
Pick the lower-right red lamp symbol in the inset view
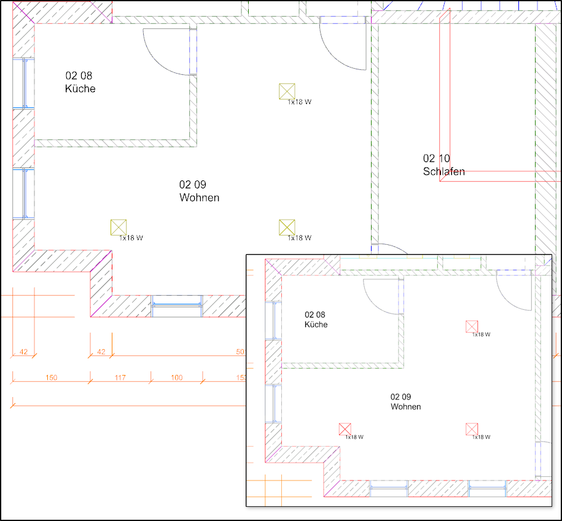tap(472, 429)
